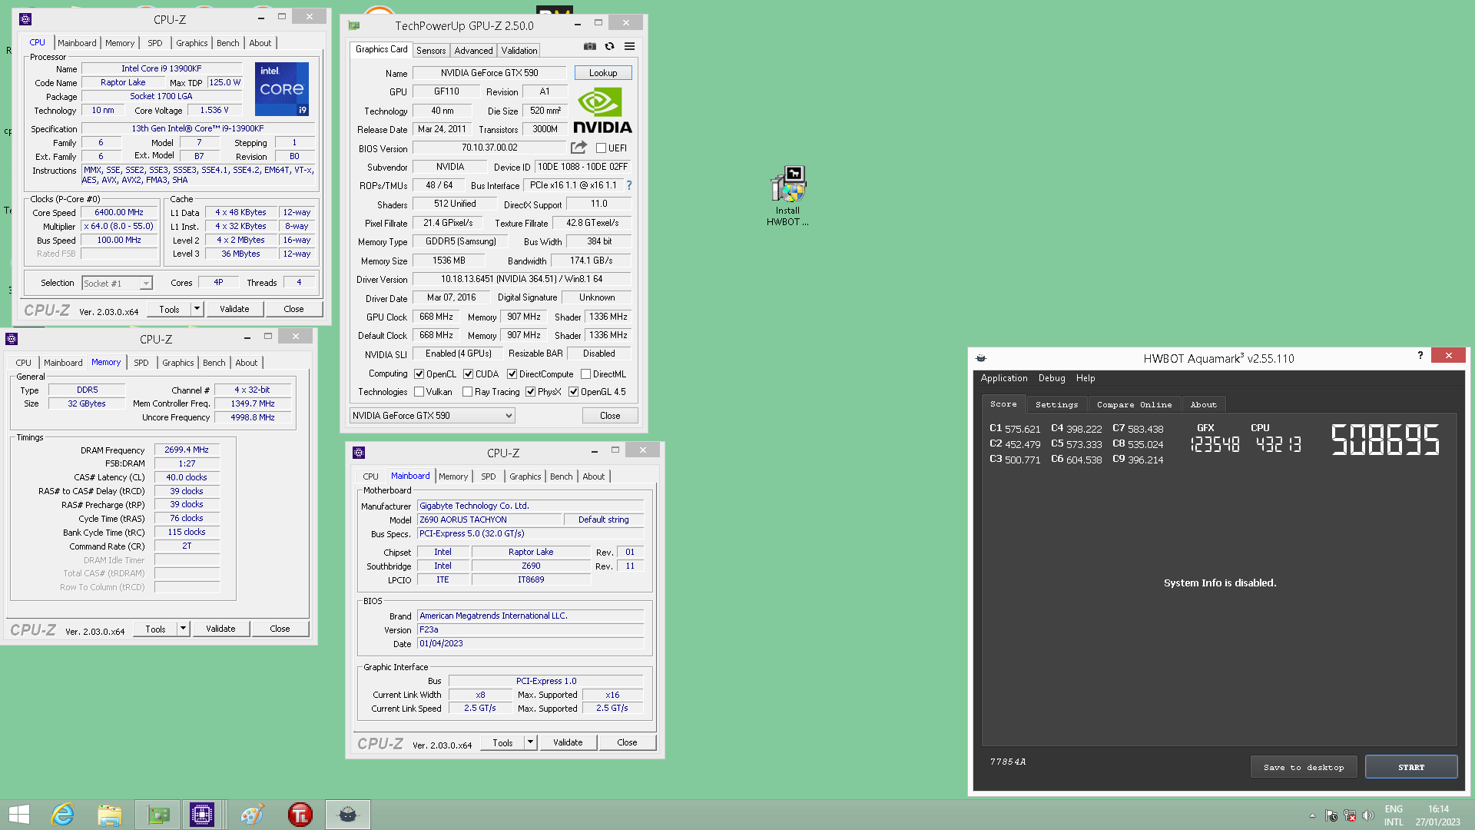Image resolution: width=1475 pixels, height=830 pixels.
Task: Click the GPU-Z title bar icon
Action: click(354, 25)
